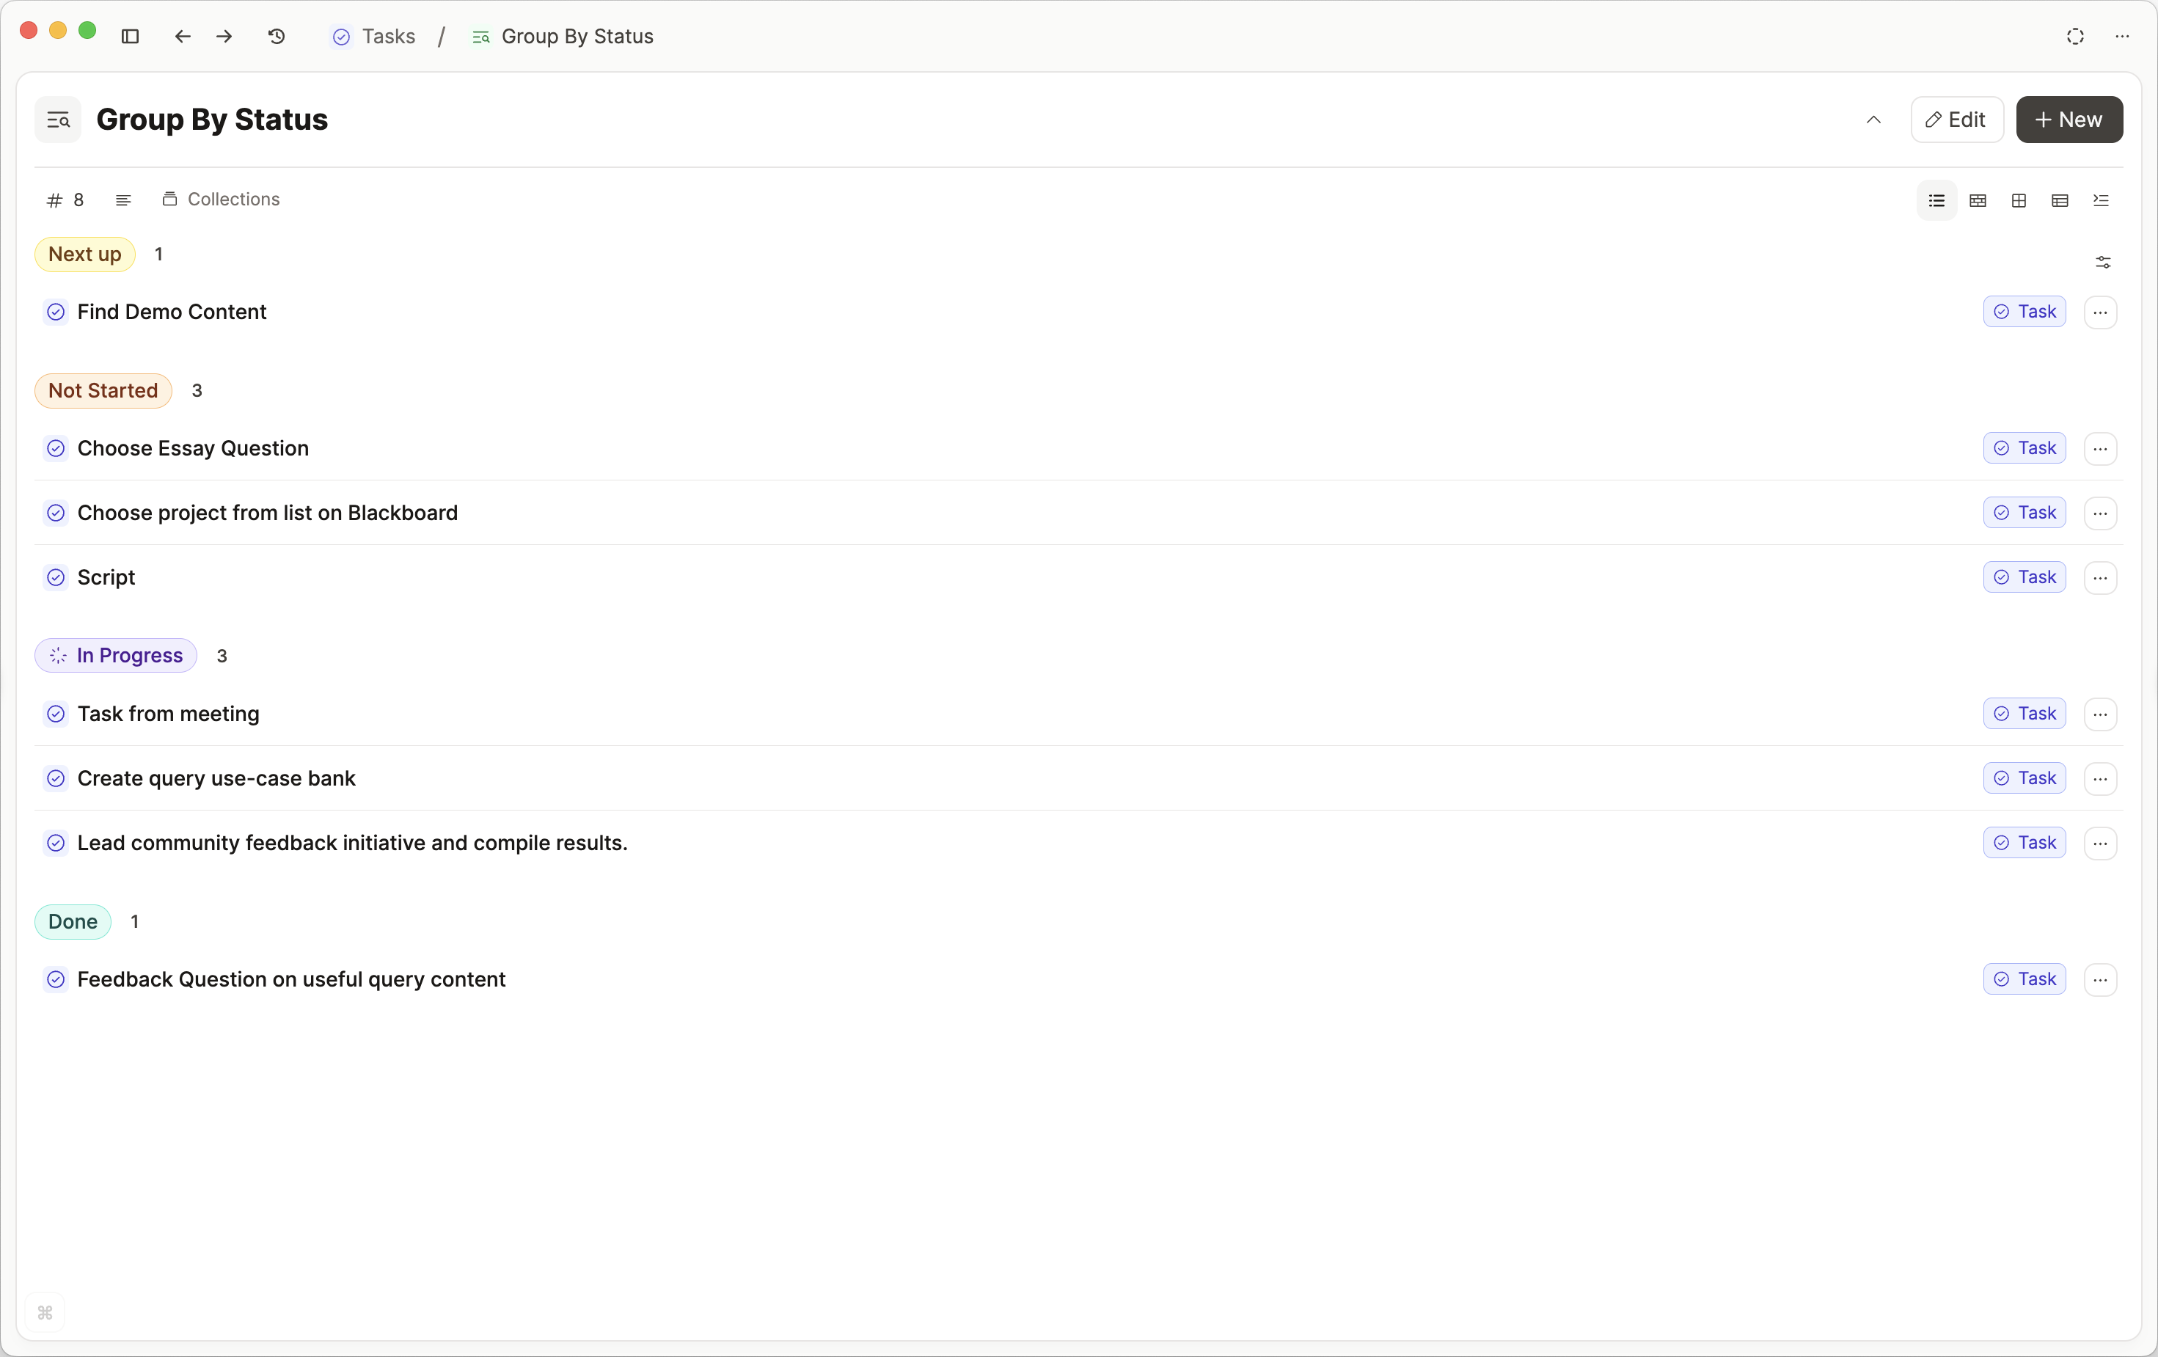Click the sync status circle icon

[x=2076, y=37]
